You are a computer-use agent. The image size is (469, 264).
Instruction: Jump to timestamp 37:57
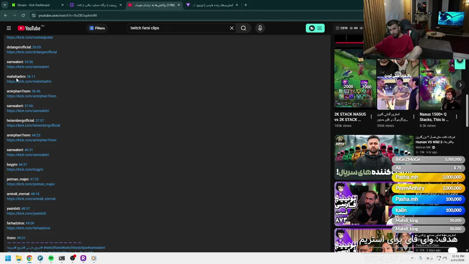40,121
